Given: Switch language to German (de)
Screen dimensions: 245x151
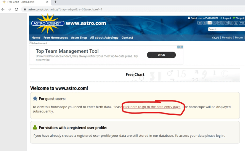Looking at the screenshot, I should 200,23.
